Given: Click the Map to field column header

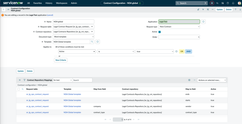Looking at the screenshot, I should pyautogui.click(x=191, y=89).
